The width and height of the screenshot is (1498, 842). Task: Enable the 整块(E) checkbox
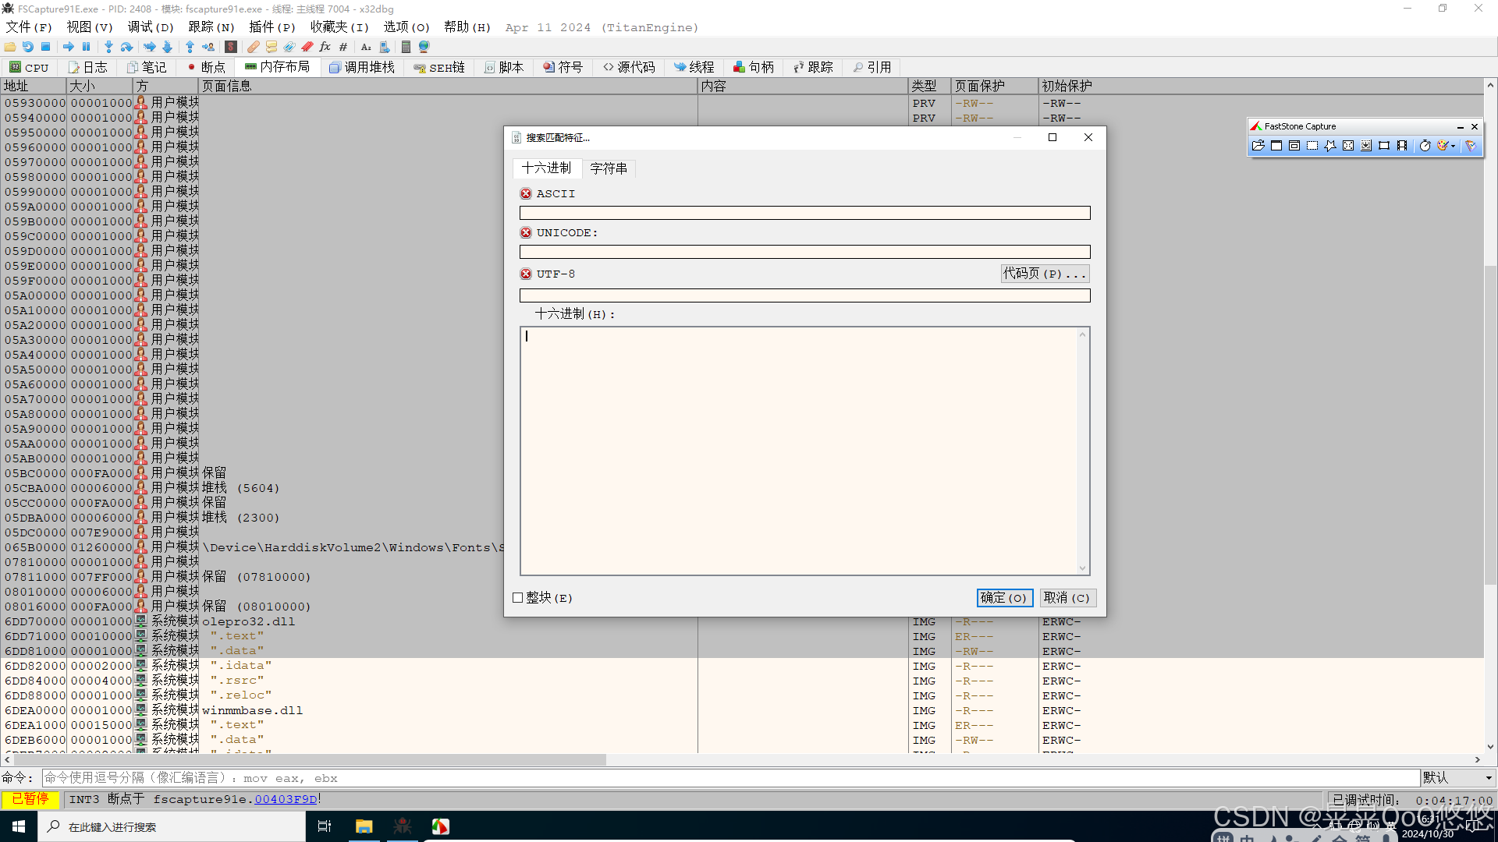[517, 598]
